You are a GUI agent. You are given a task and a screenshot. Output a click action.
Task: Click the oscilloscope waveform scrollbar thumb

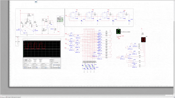click(x=55, y=58)
